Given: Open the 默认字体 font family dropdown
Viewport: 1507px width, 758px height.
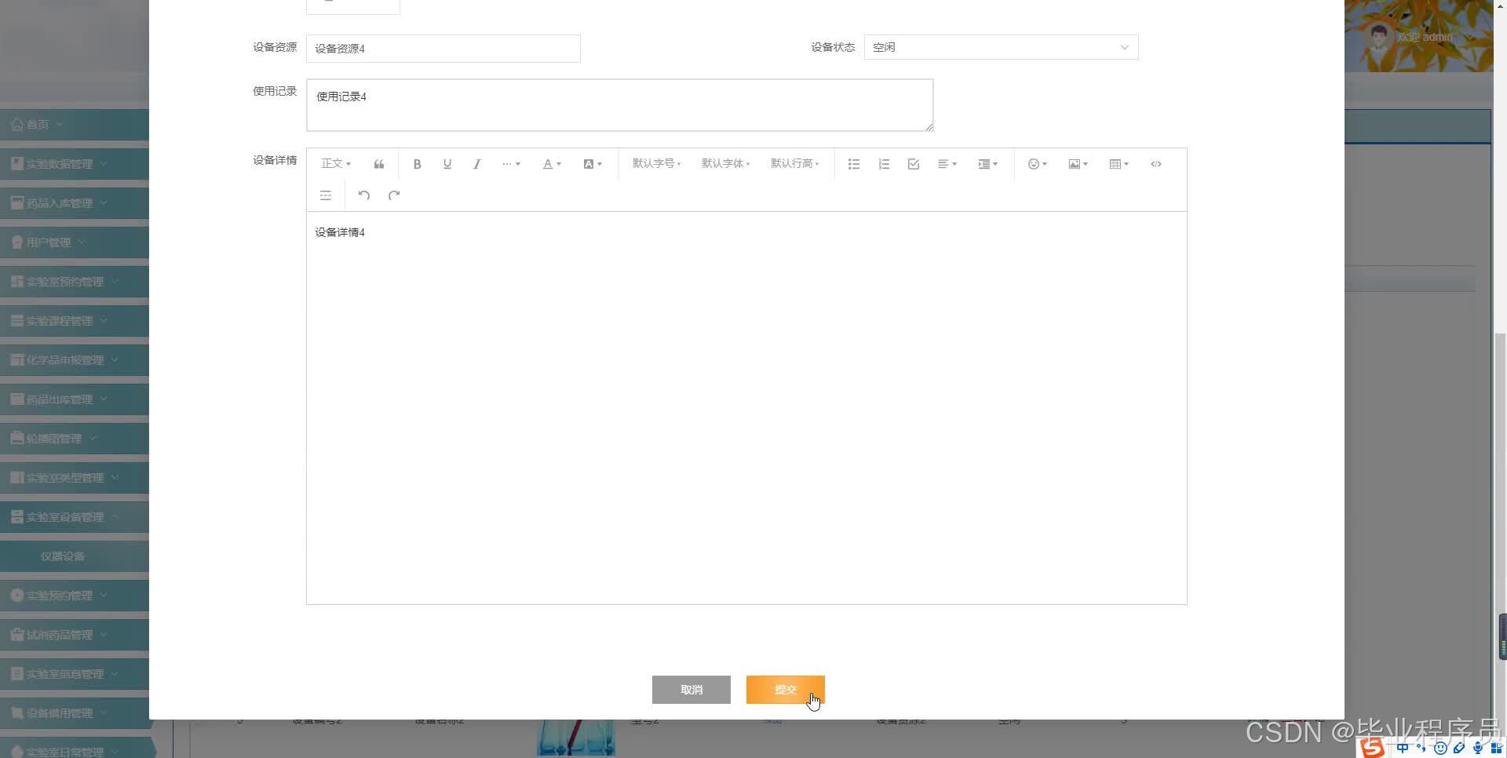Looking at the screenshot, I should pos(725,164).
